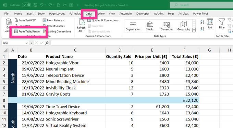
Task: Click the Open folder icon in toolbar
Action: [65, 5]
